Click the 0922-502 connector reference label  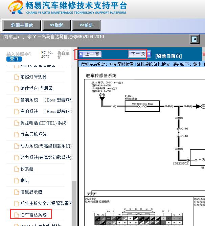(181, 164)
